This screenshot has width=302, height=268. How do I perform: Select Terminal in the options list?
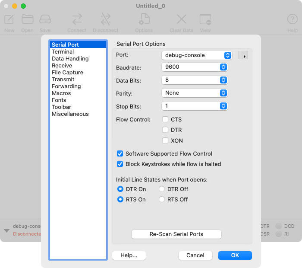[x=63, y=52]
